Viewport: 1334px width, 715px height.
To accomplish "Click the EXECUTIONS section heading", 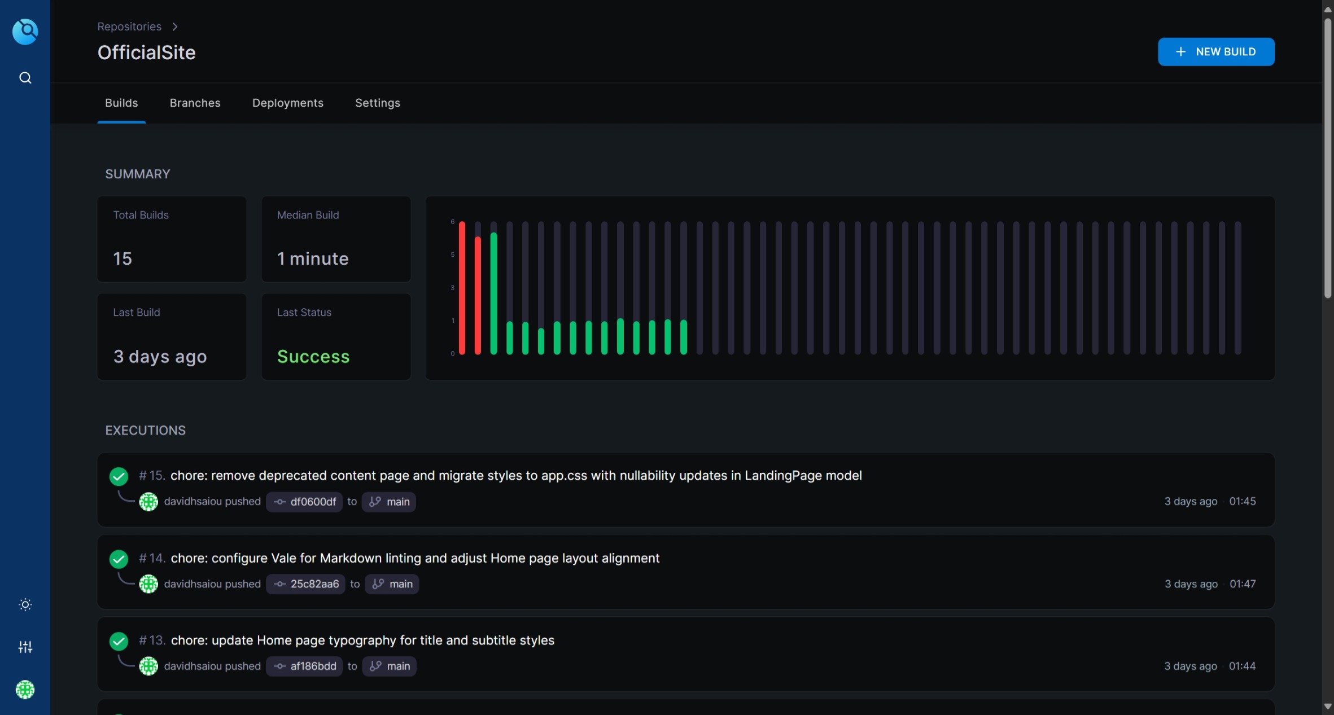I will [145, 431].
